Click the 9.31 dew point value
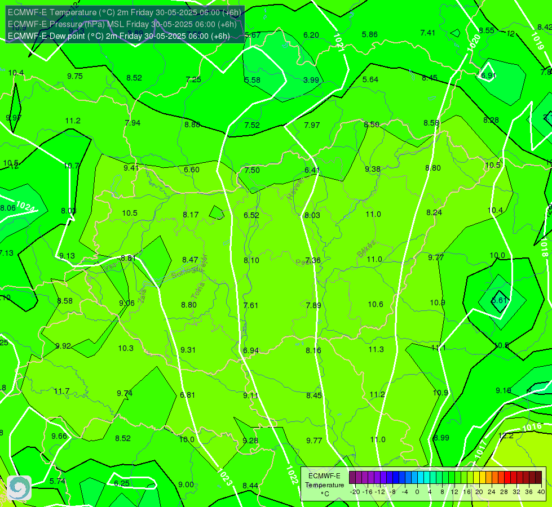The image size is (552, 507). coord(188,350)
